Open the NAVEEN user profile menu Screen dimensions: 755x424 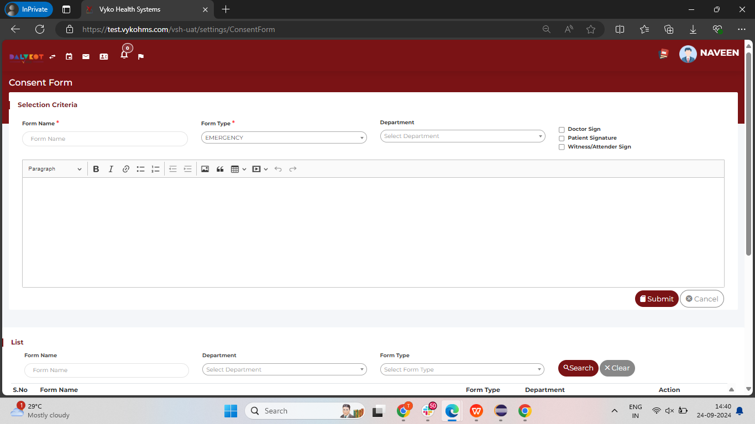(709, 53)
